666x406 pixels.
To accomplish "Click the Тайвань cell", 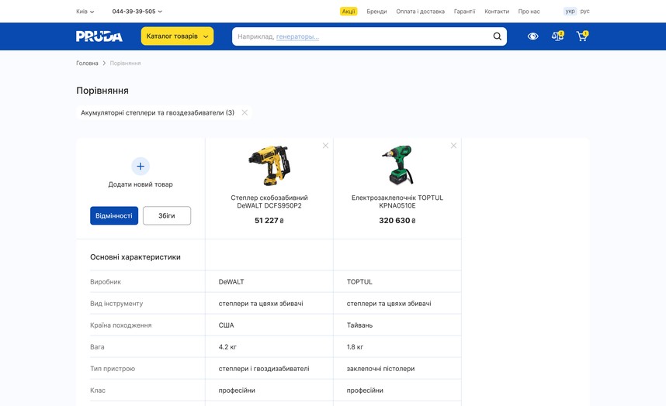I will point(359,325).
